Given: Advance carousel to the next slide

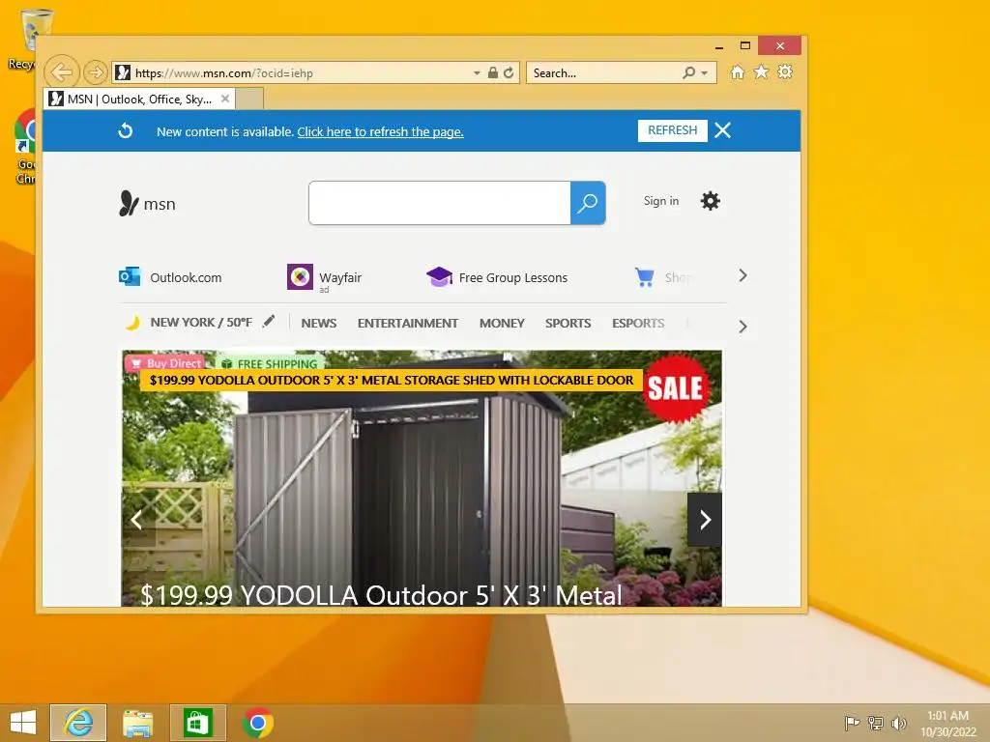Looking at the screenshot, I should coord(705,520).
